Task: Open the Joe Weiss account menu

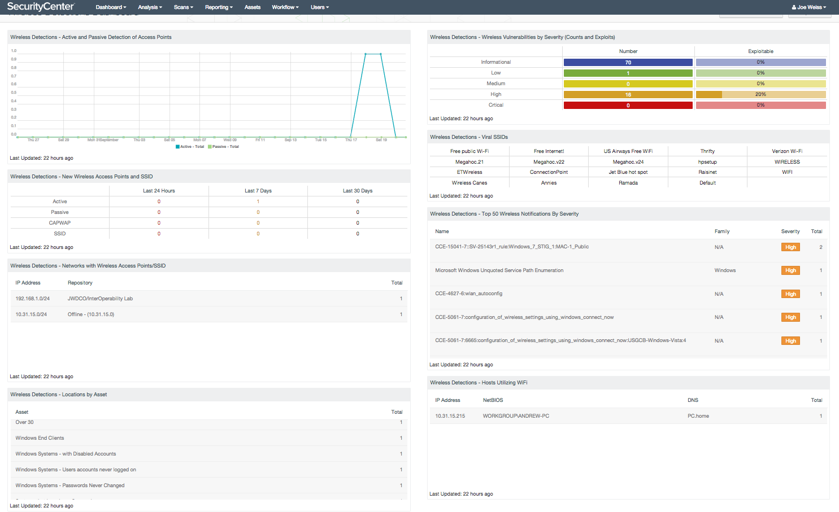Action: (x=809, y=7)
